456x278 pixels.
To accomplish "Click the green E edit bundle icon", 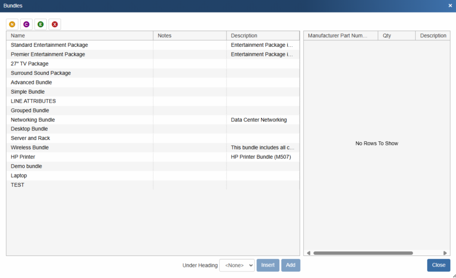I will 40,24.
